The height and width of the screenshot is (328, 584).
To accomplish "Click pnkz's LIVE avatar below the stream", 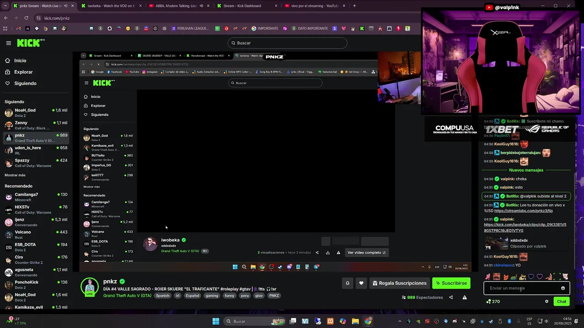I will pyautogui.click(x=90, y=287).
